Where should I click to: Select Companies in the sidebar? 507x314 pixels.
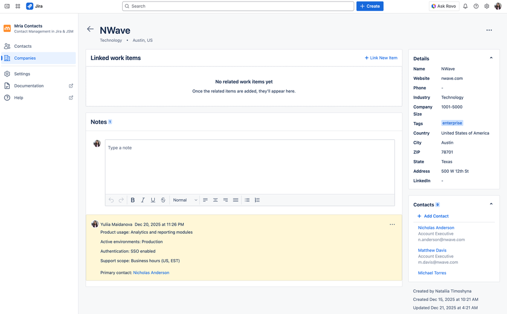pos(39,58)
